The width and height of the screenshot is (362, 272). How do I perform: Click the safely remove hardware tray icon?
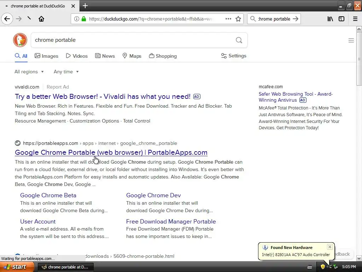pos(335,267)
